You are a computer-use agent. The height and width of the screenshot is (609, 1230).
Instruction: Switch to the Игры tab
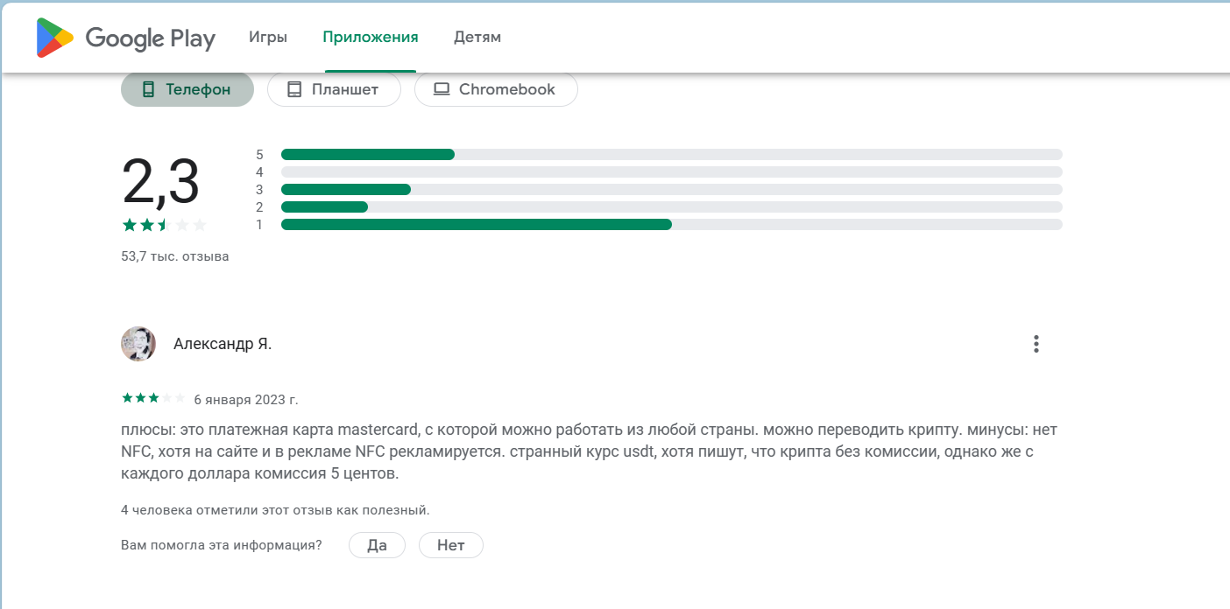point(269,37)
